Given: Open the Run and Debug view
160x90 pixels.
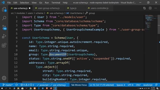Looking at the screenshot, I should (x=4, y=36).
